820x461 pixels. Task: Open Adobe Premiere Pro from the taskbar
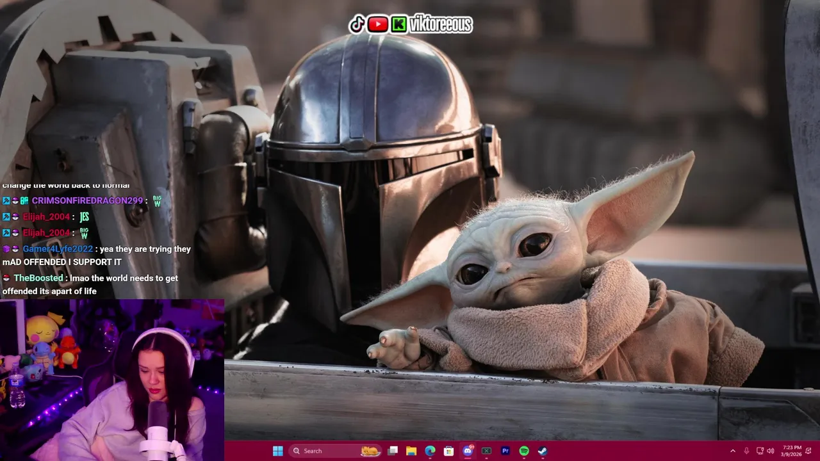[505, 451]
